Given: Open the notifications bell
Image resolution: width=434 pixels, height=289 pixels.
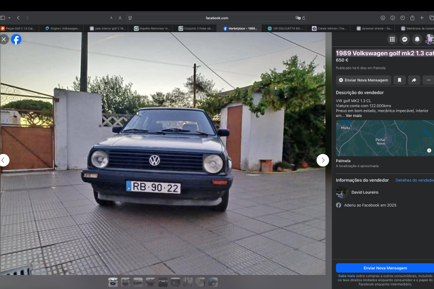Looking at the screenshot, I should click(x=417, y=40).
